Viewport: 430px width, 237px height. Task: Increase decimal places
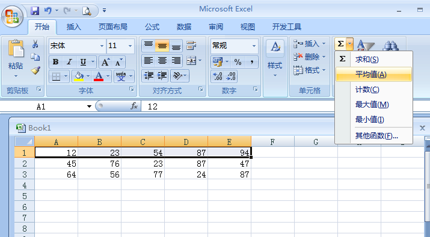point(218,76)
